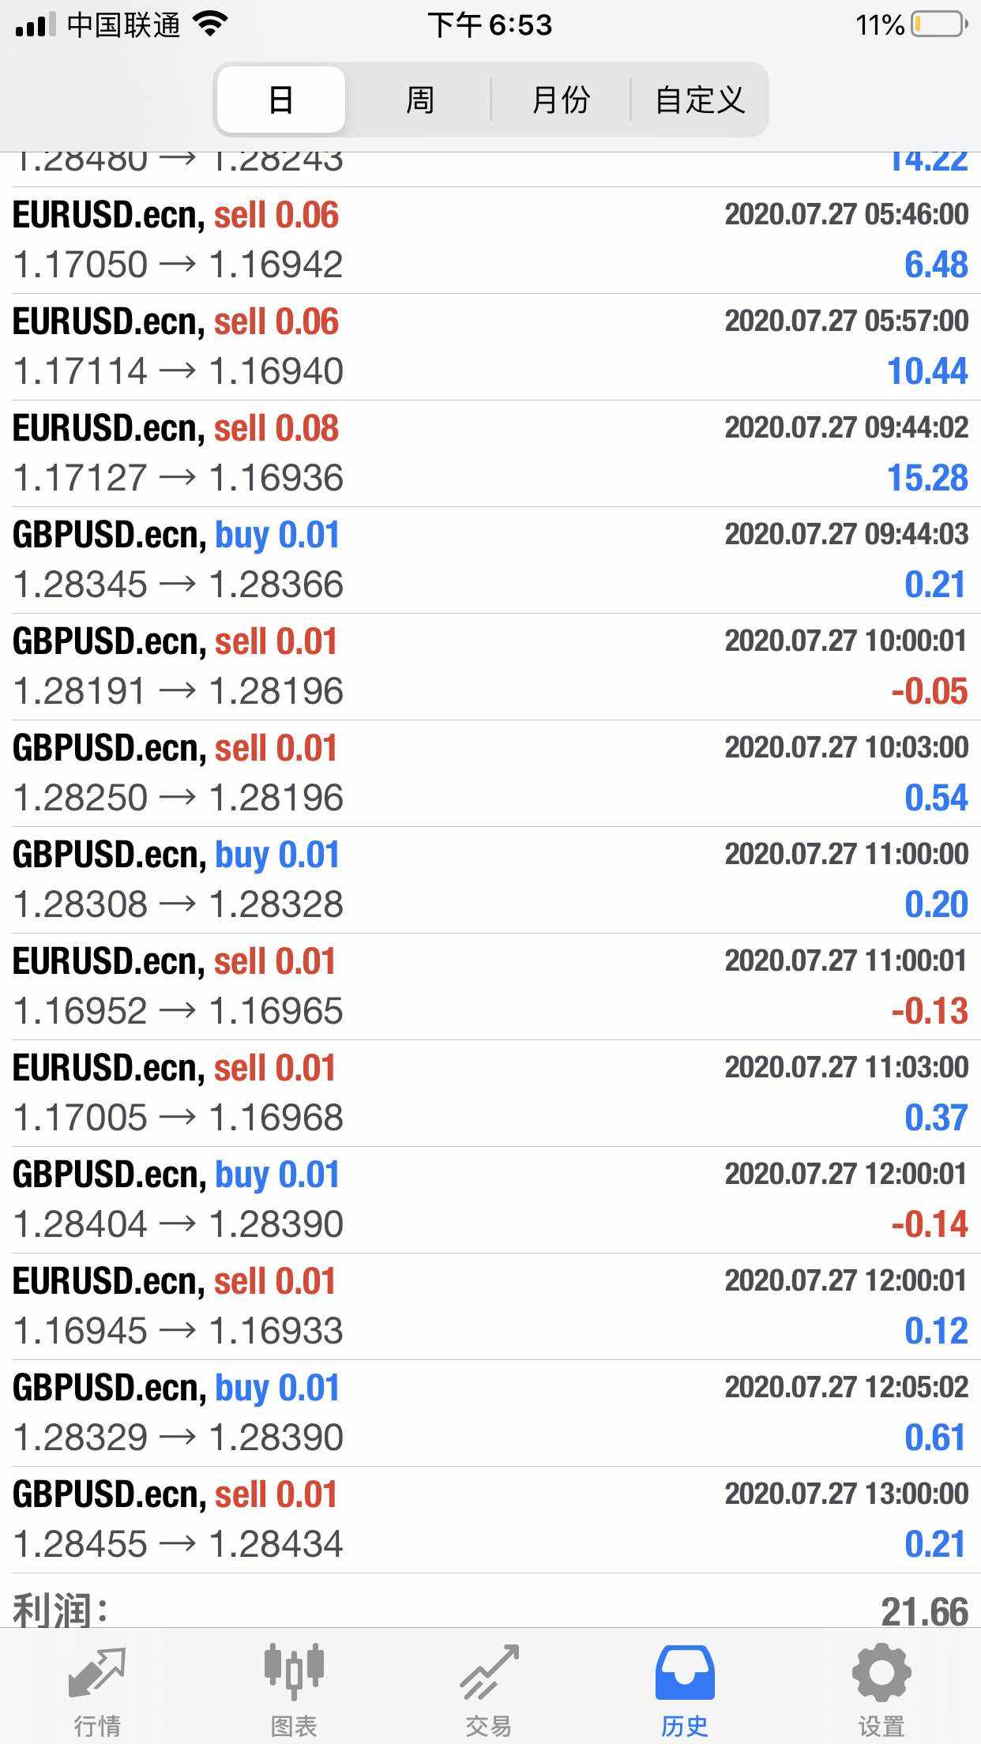The image size is (981, 1744).
Task: Tap the battery indicator in status bar
Action: point(939,25)
